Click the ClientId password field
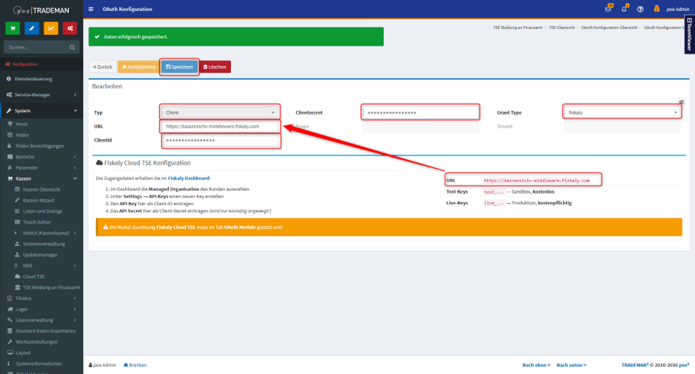The image size is (695, 374). tap(220, 140)
